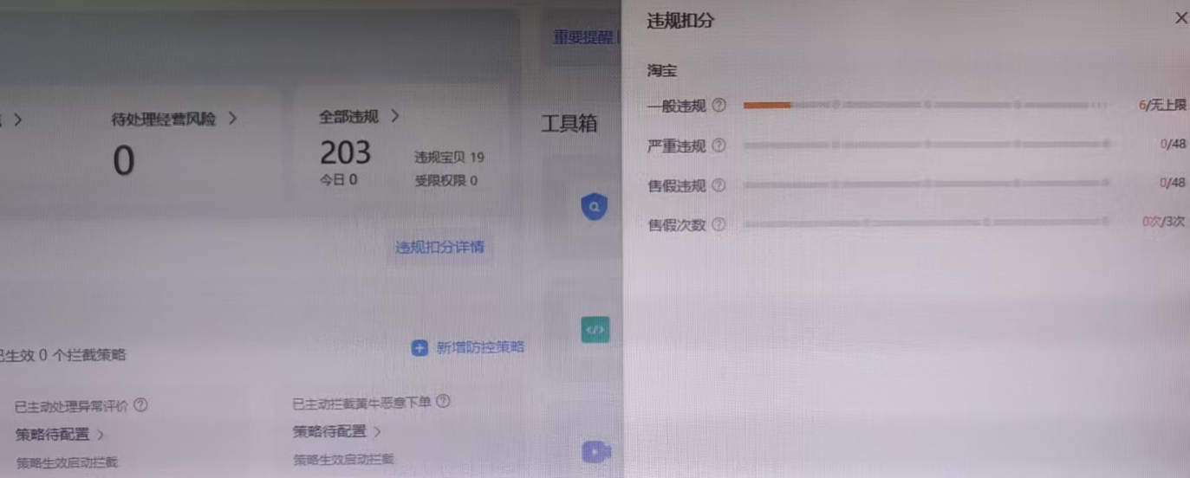Open the blue shield search tool icon
Screen dimensions: 1190x478
[x=594, y=207]
